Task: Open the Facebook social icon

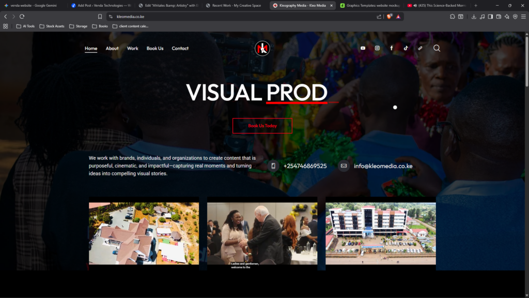Action: click(392, 48)
